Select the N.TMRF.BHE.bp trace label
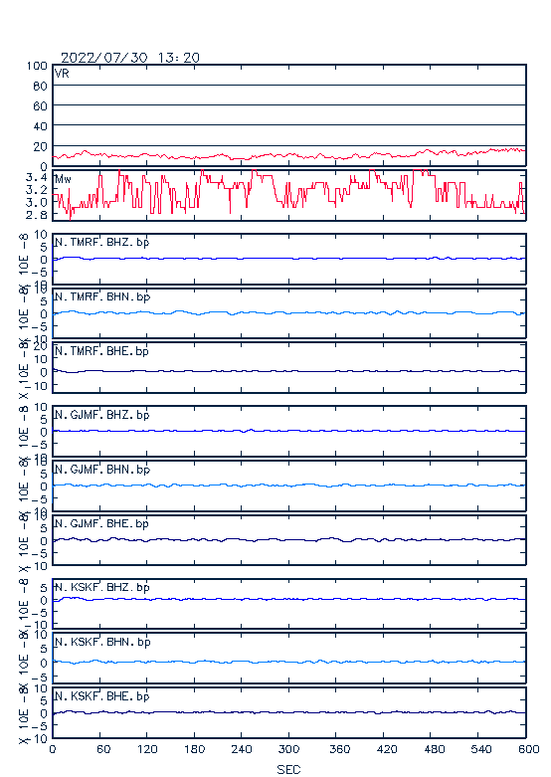551x777 pixels. pyautogui.click(x=102, y=351)
